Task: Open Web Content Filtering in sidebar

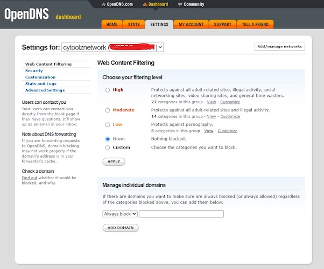Action: 48,64
